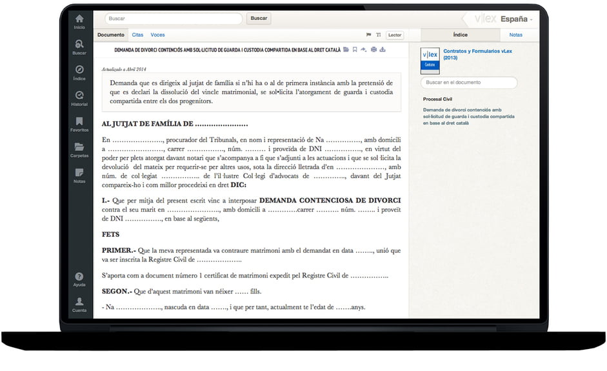Click the flag icon in document toolbar
Screen dimensions: 607x371
pyautogui.click(x=368, y=35)
